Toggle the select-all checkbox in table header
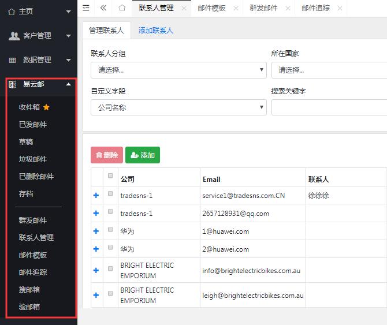 [x=110, y=175]
